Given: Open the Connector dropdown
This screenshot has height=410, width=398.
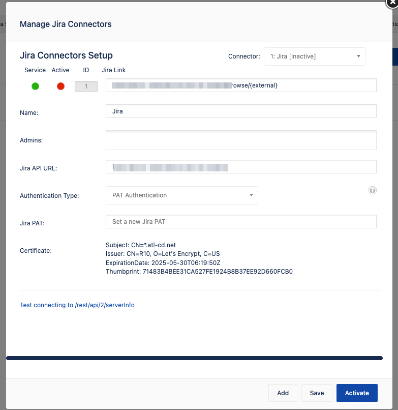Looking at the screenshot, I should pos(314,56).
